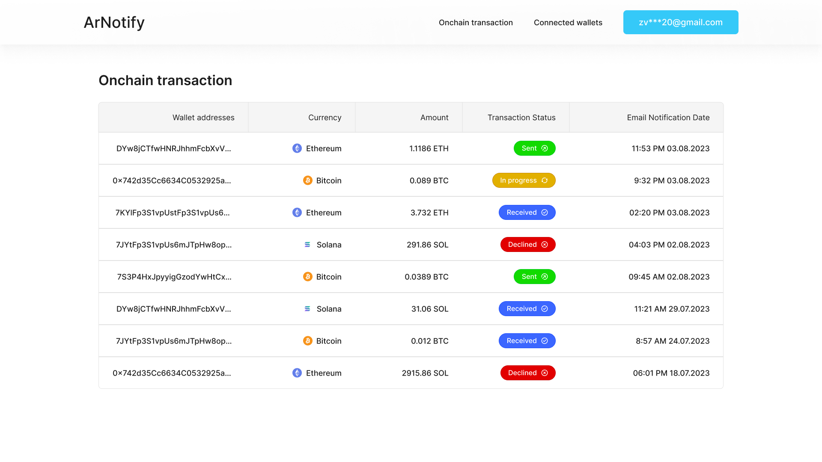Select the Email Notification Date column header

[668, 118]
